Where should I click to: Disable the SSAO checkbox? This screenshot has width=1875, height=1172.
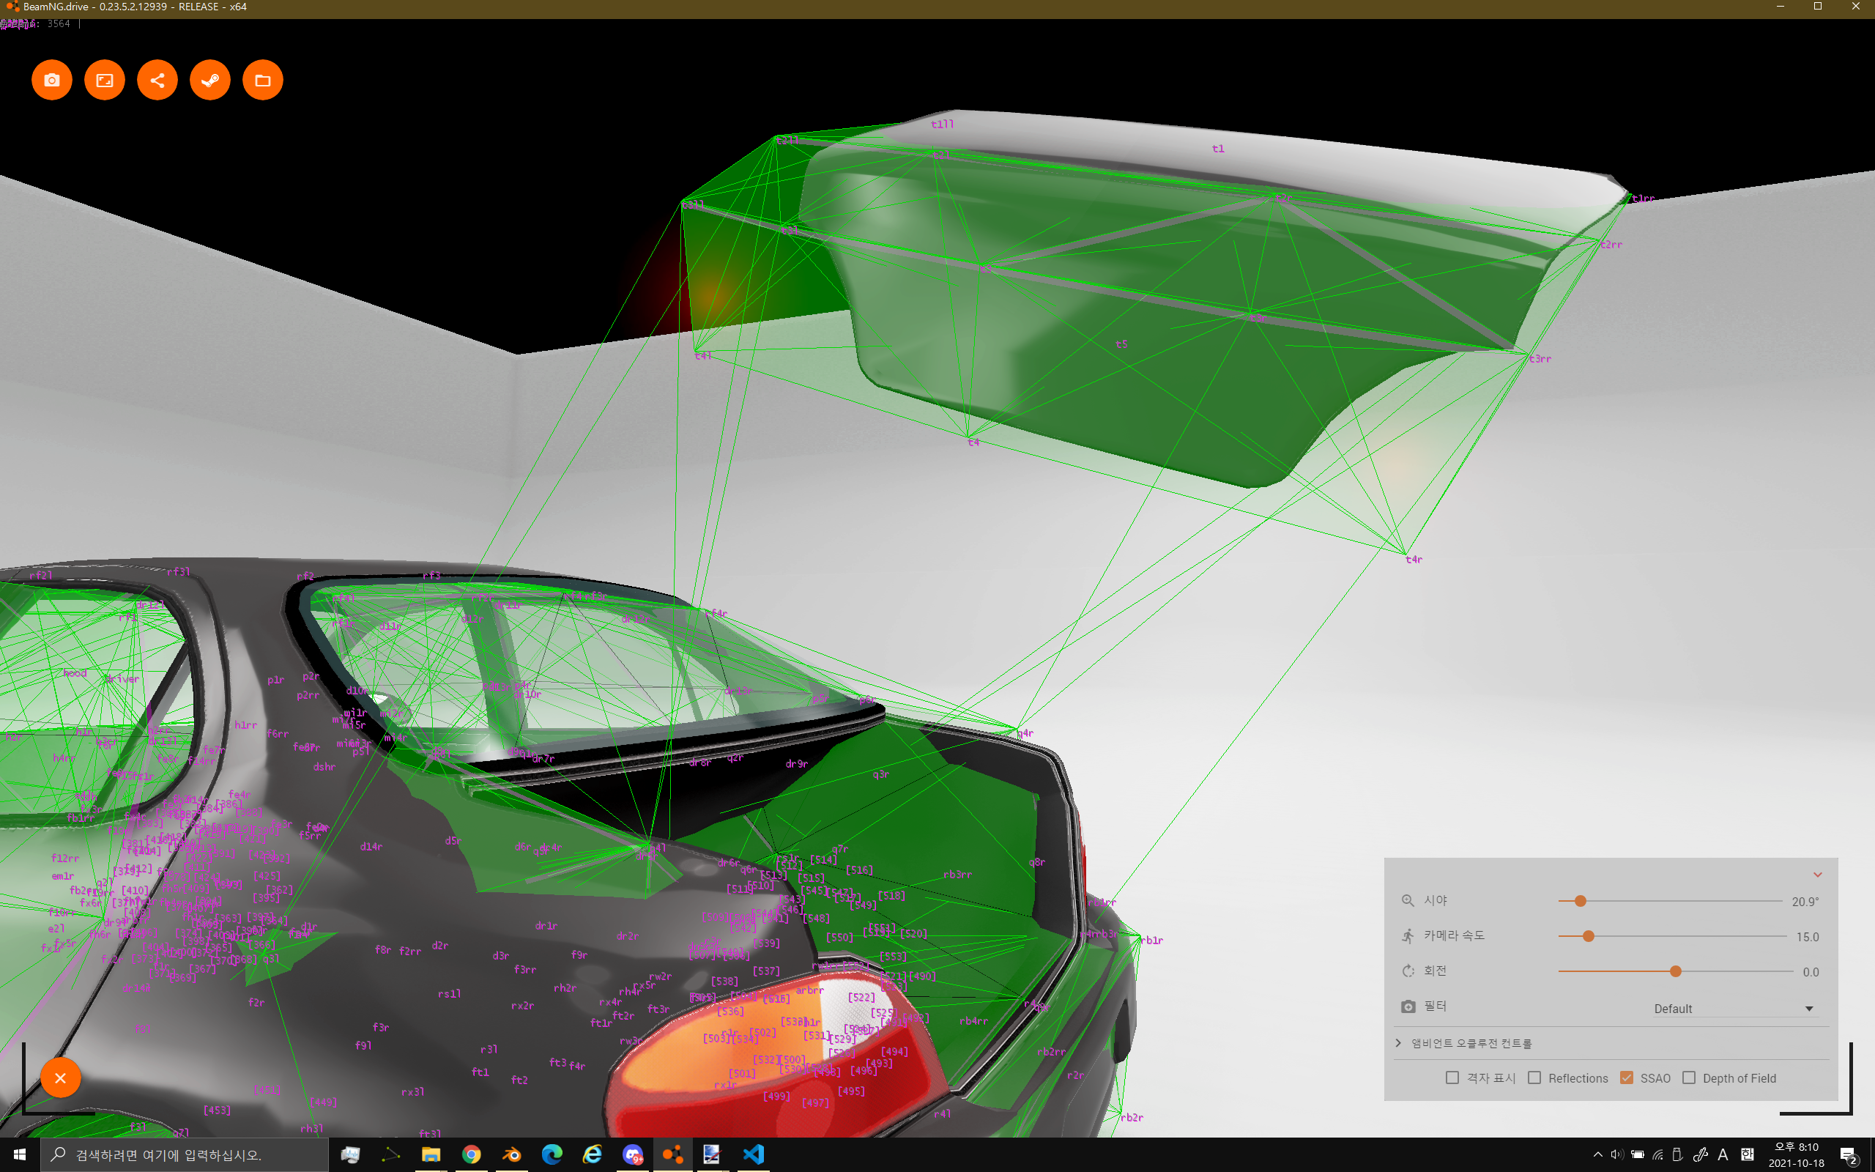[x=1627, y=1078]
